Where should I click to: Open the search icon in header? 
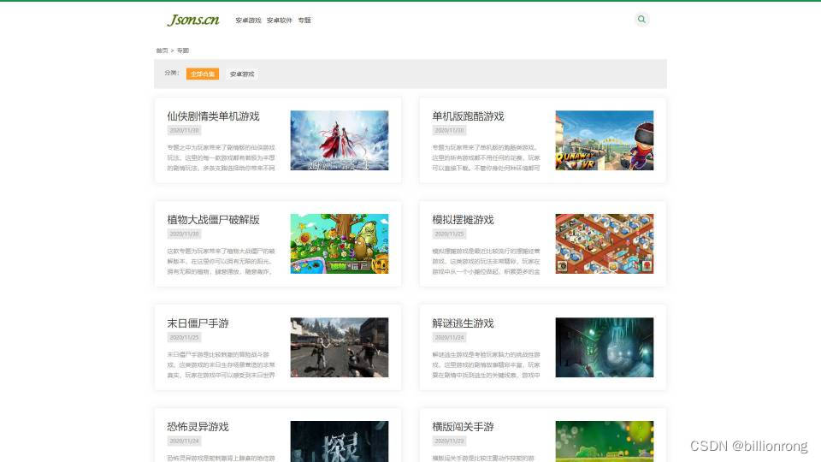coord(641,20)
